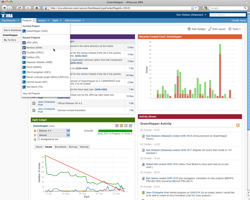250x200 pixels.
Task: Choose JIRA (JRA) from Recent Projects
Action: click(x=45, y=42)
